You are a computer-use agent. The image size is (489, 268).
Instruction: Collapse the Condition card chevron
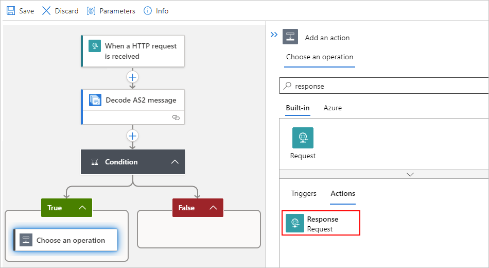pyautogui.click(x=175, y=162)
